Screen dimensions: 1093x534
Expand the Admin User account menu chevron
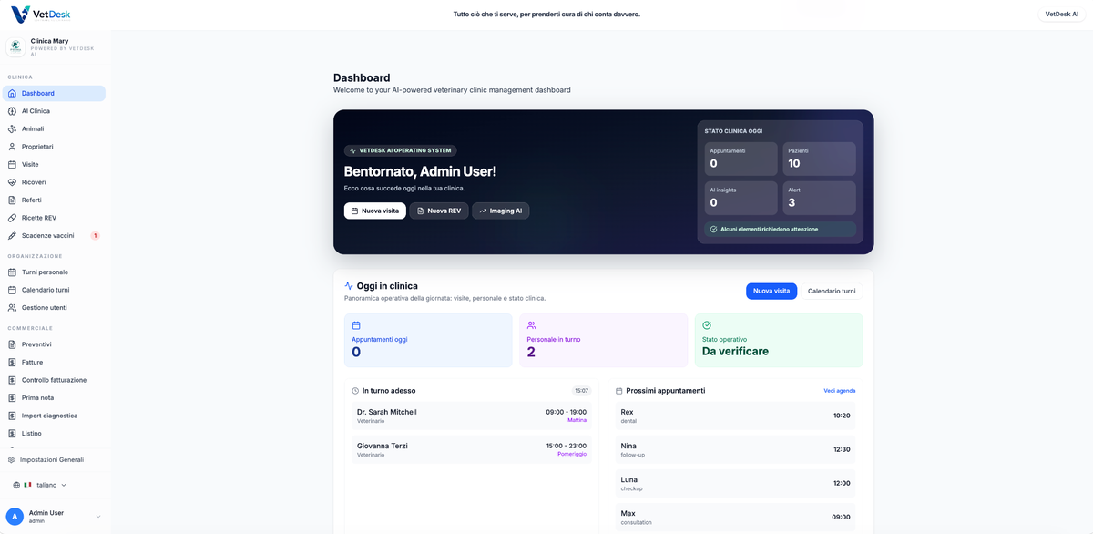coord(98,517)
